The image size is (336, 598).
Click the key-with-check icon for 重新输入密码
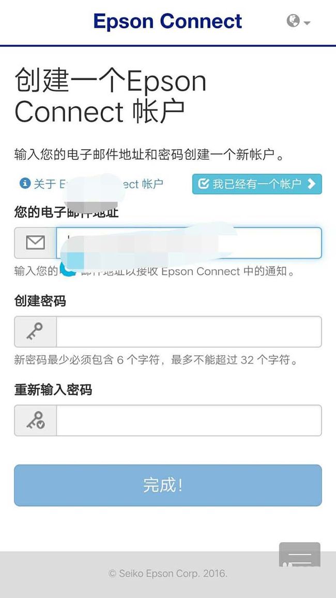pos(36,420)
